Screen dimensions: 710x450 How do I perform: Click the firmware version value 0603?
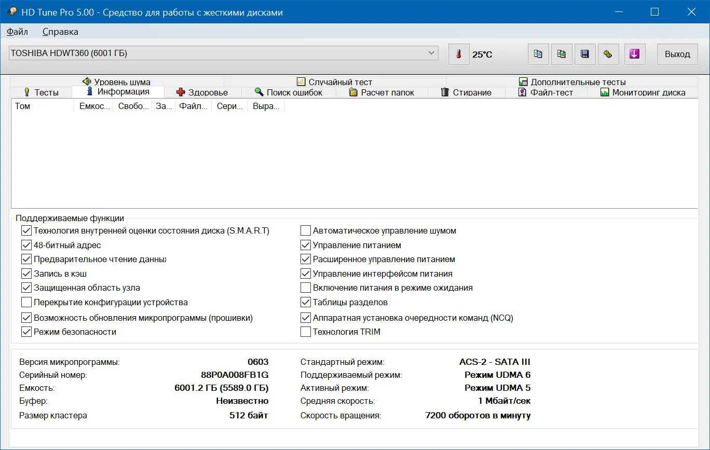tap(258, 362)
